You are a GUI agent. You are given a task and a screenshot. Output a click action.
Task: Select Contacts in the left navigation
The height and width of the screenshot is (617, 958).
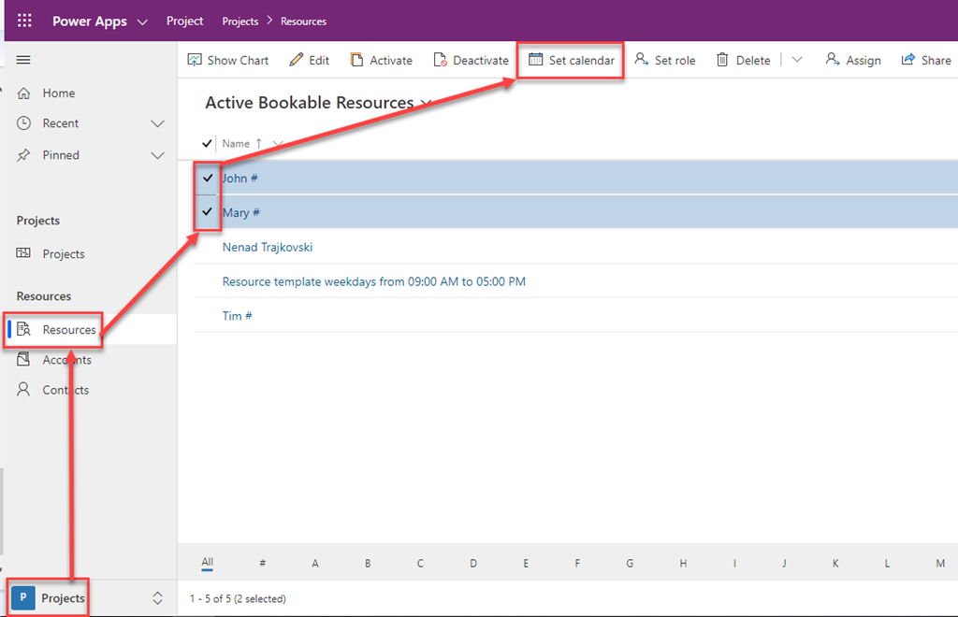tap(65, 390)
